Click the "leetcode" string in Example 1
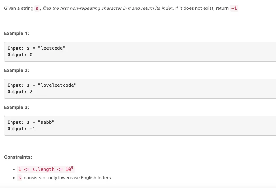Screen dimensions: 276x188 click(x=52, y=48)
